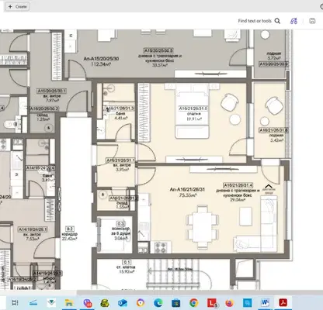This screenshot has height=310, width=323.
Task: Click the Create button
Action: tap(17, 6)
